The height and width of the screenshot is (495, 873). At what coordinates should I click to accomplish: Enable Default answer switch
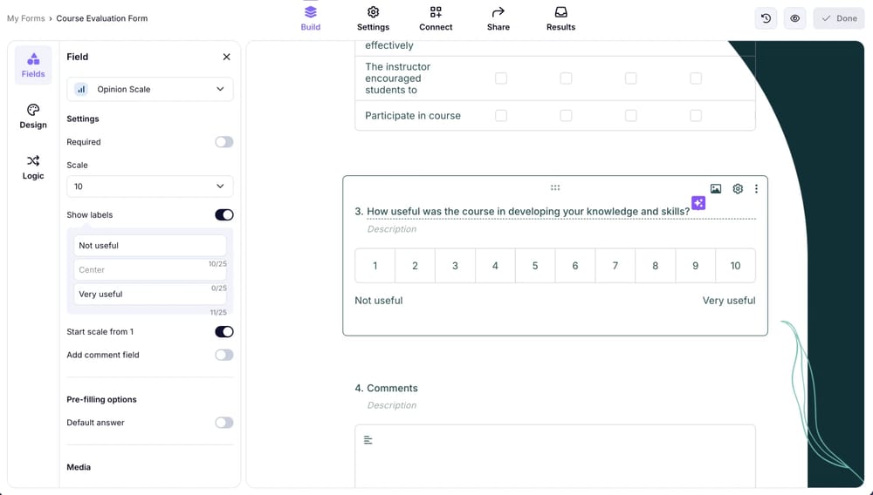224,423
